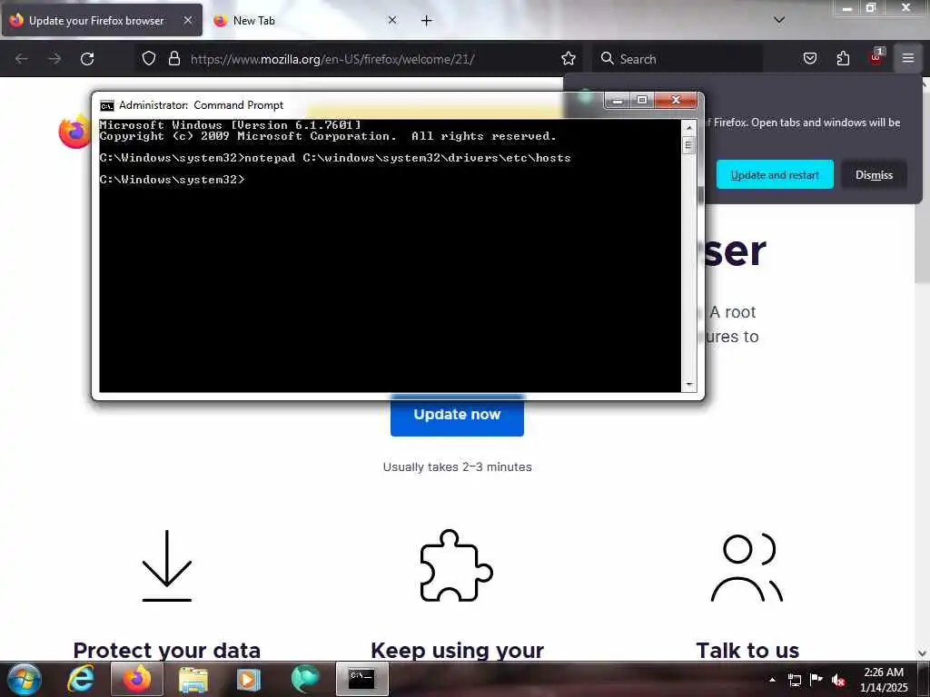
Task: Open Windows Explorer folder from taskbar
Action: 193,679
